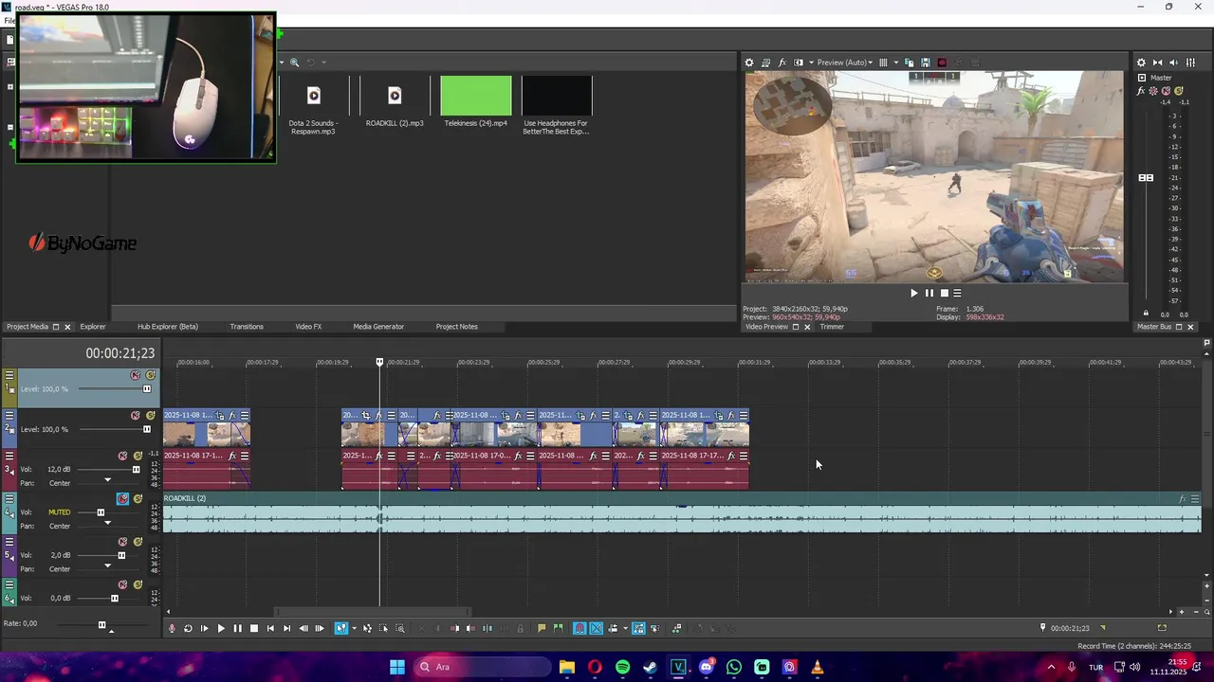Select the Zoom Edit tool
Screen dimensions: 1214x682
pos(399,628)
